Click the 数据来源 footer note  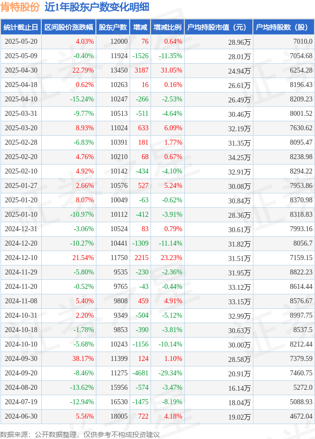pyautogui.click(x=80, y=435)
